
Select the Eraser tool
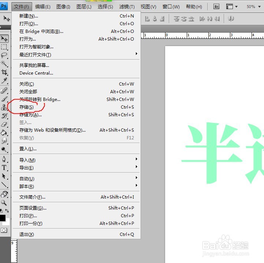pyautogui.click(x=4, y=124)
